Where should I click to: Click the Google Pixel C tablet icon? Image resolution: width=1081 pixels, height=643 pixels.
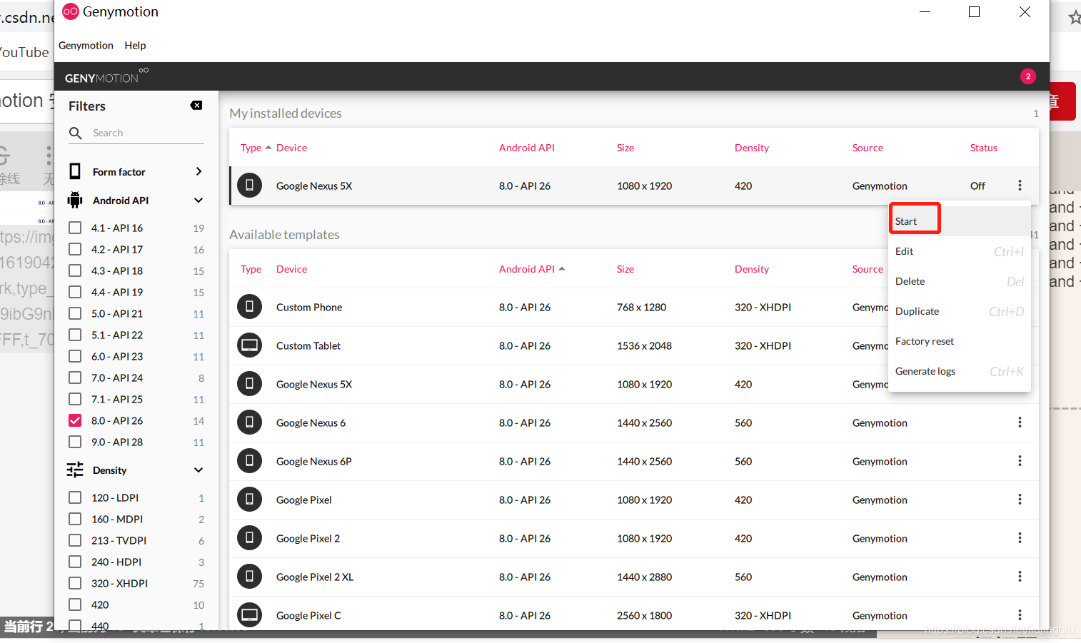pos(249,615)
